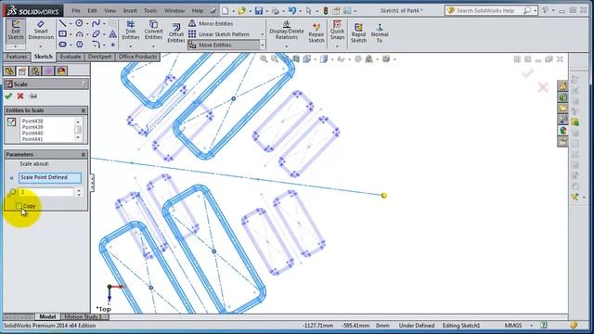Select the Point sketch tool
The image size is (594, 334).
112,45
